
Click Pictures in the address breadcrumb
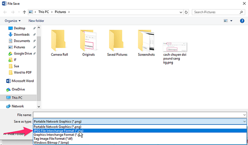tap(60, 12)
